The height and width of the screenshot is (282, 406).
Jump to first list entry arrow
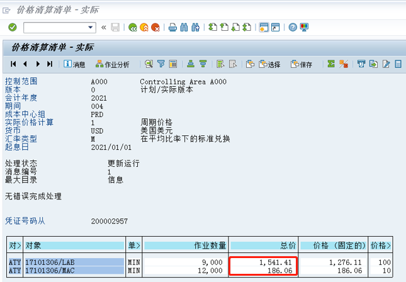pos(13,64)
